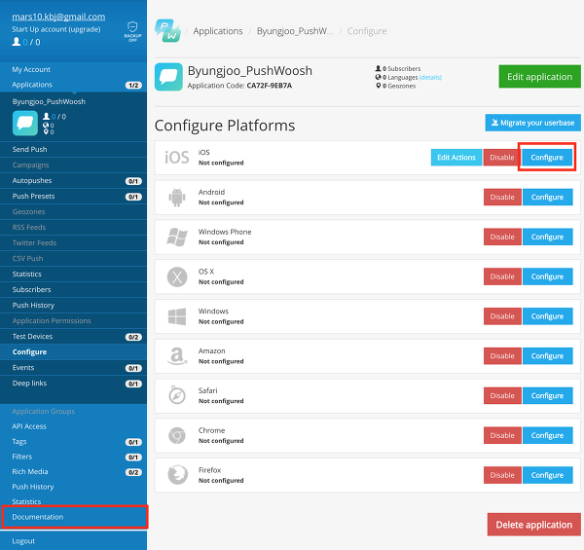584x550 pixels.
Task: Configure the Firefox platform
Action: coord(547,475)
